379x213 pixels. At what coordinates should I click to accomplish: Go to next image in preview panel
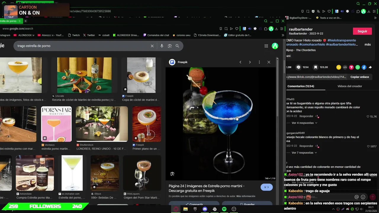pos(250,62)
